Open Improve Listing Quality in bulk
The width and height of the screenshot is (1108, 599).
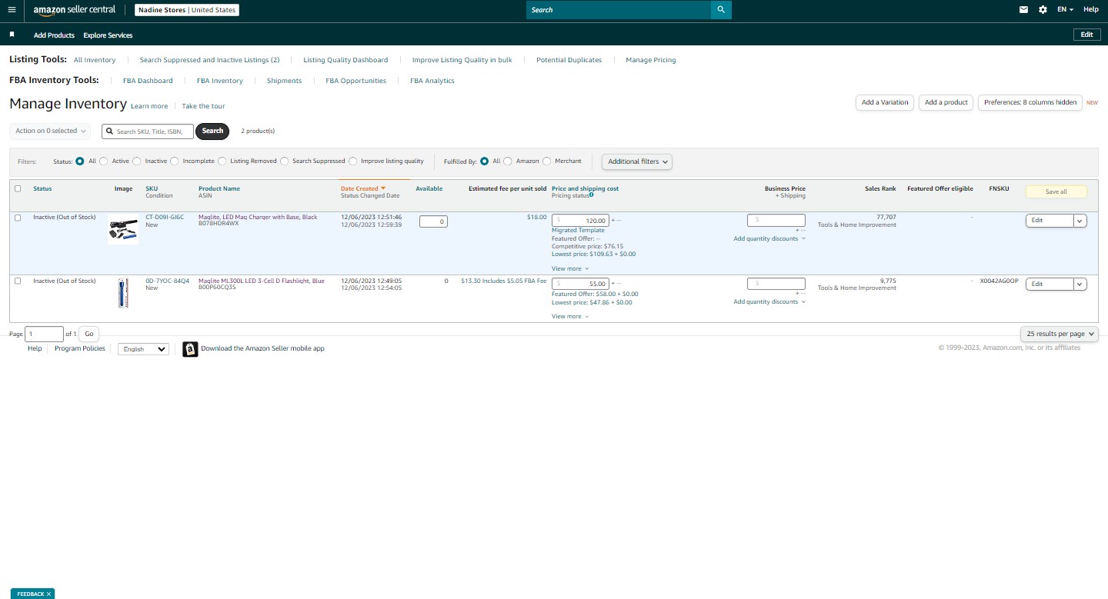462,60
